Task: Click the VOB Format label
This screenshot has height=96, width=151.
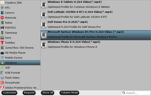Action: coord(12,73)
